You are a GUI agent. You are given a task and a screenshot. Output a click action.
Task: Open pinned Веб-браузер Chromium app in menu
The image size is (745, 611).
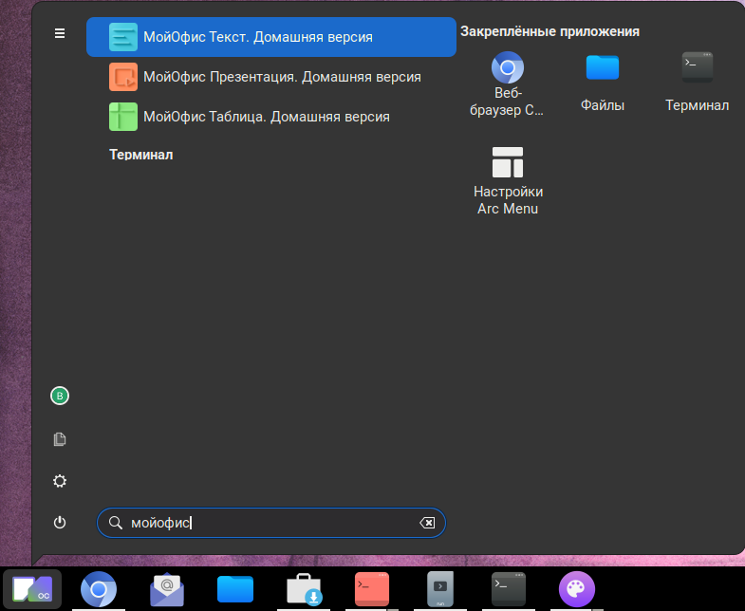pos(508,83)
